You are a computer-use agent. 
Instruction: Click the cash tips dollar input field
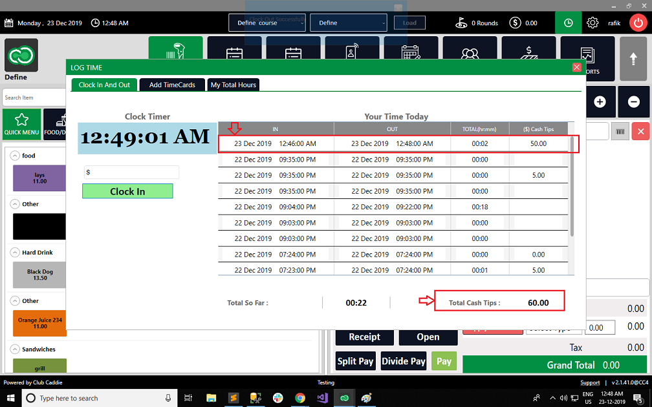(x=131, y=172)
